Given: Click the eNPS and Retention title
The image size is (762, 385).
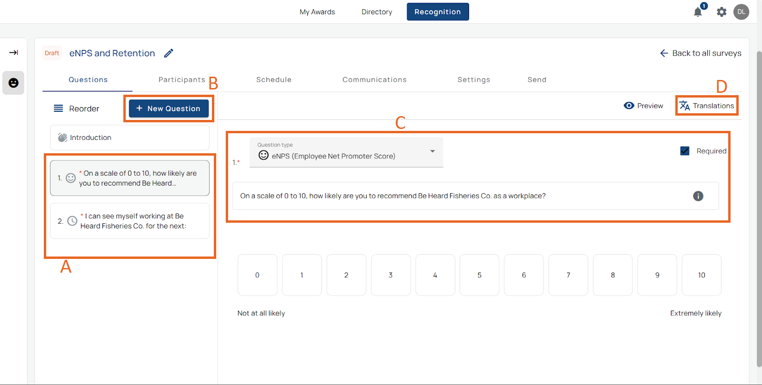Looking at the screenshot, I should (x=112, y=53).
